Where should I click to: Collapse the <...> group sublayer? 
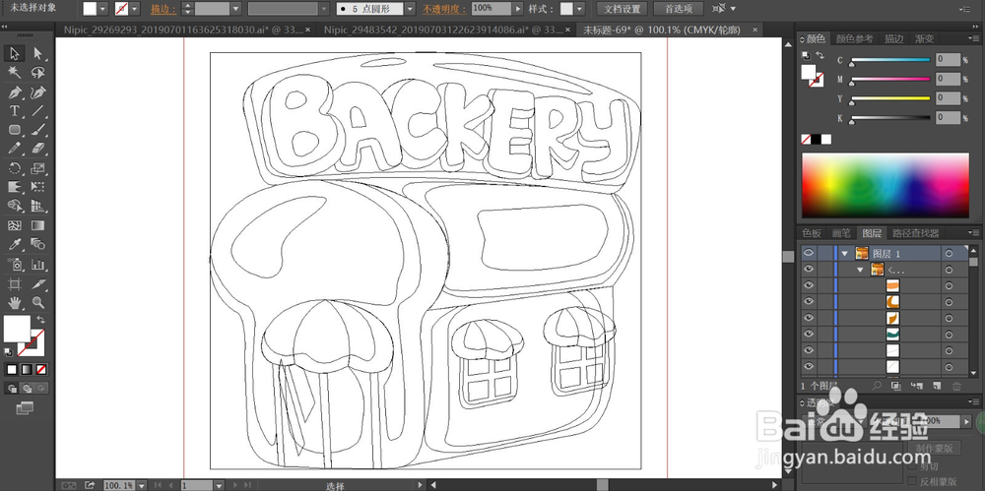(862, 270)
